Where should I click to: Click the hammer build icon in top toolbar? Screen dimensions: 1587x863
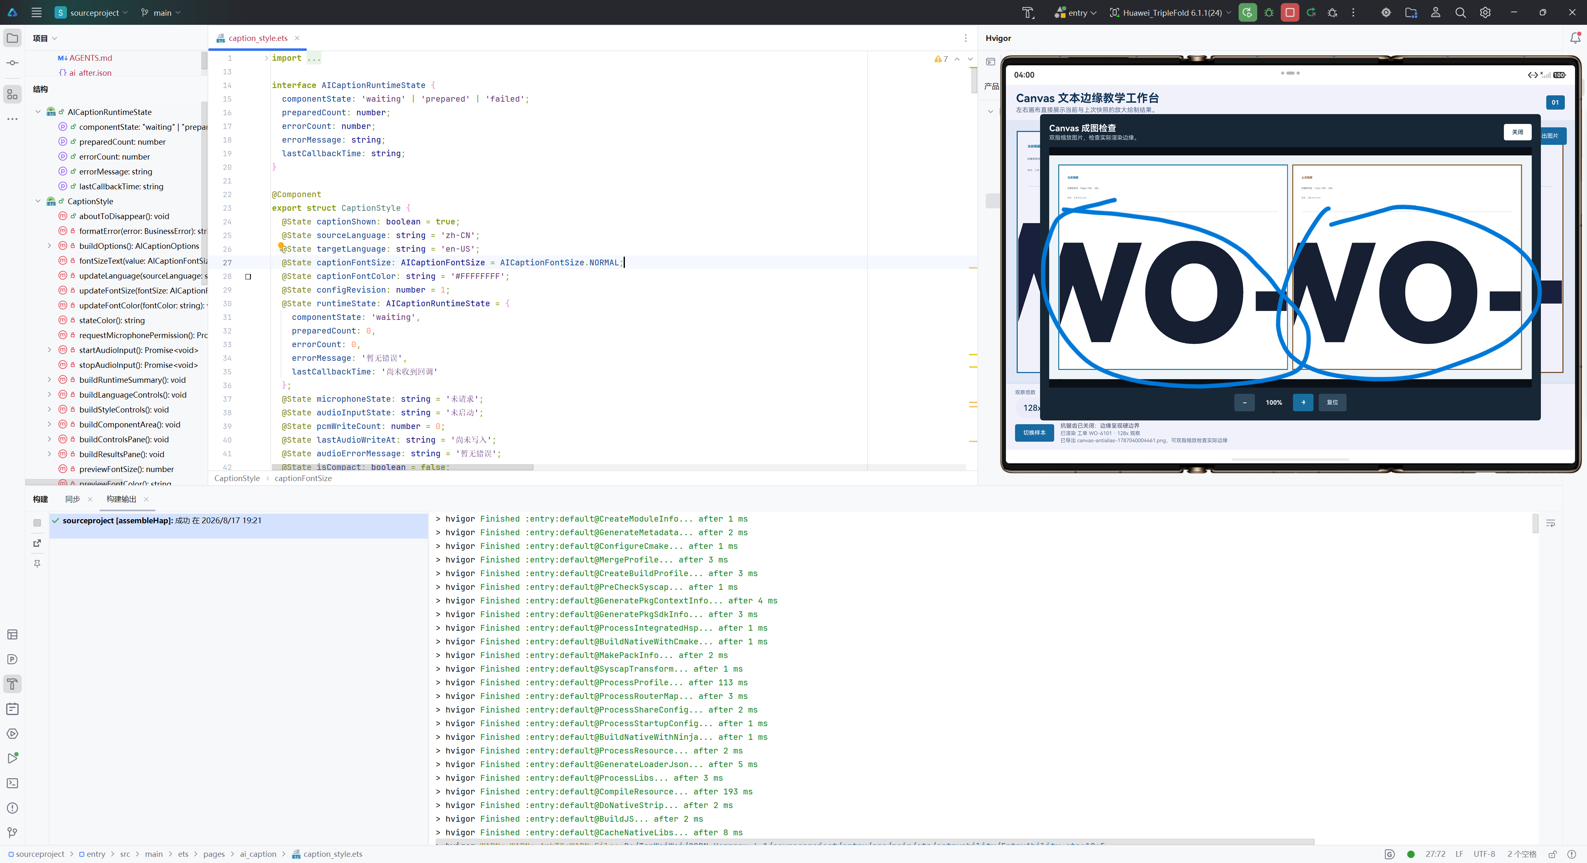1027,12
